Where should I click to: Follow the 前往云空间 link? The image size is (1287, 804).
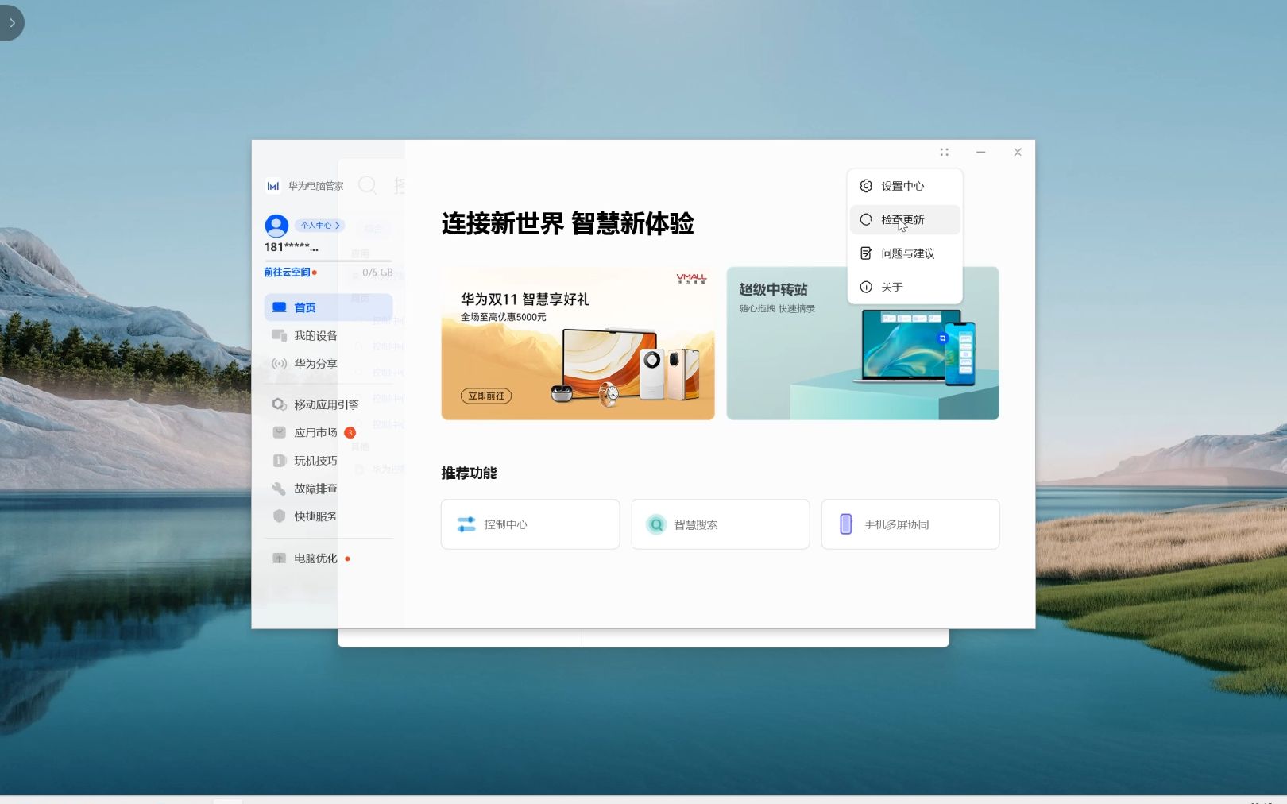[x=287, y=273]
